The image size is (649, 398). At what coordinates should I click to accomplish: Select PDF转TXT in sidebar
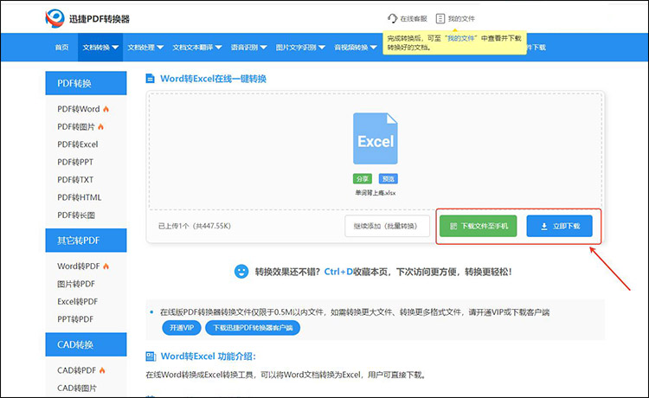click(75, 180)
